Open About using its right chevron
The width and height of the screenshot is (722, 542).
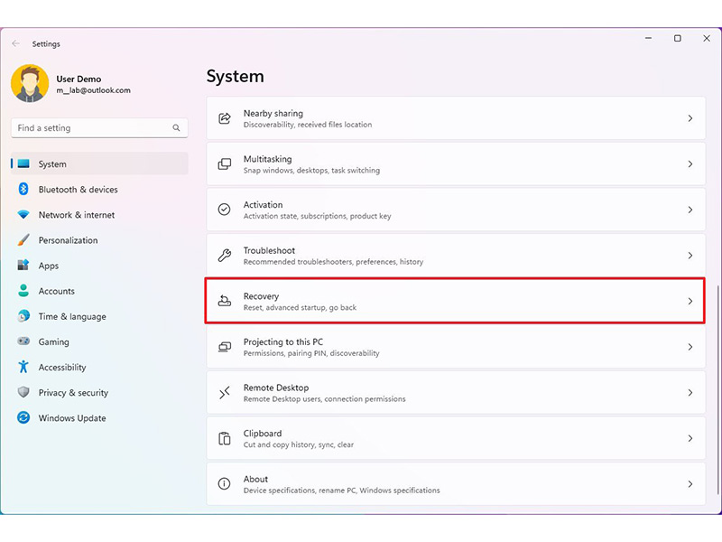click(690, 484)
